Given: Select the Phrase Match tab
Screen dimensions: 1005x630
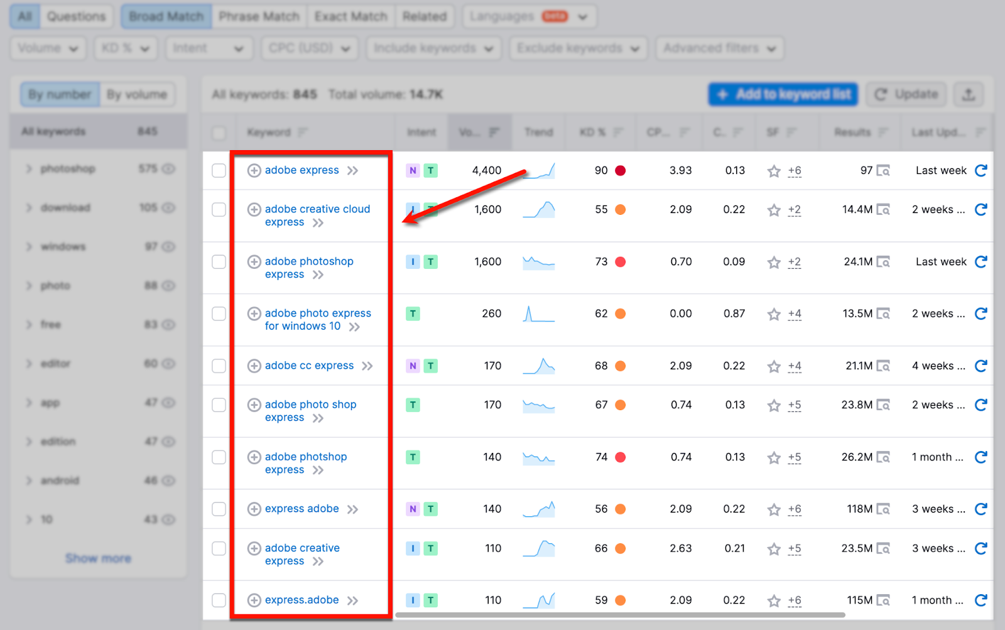Looking at the screenshot, I should (259, 16).
